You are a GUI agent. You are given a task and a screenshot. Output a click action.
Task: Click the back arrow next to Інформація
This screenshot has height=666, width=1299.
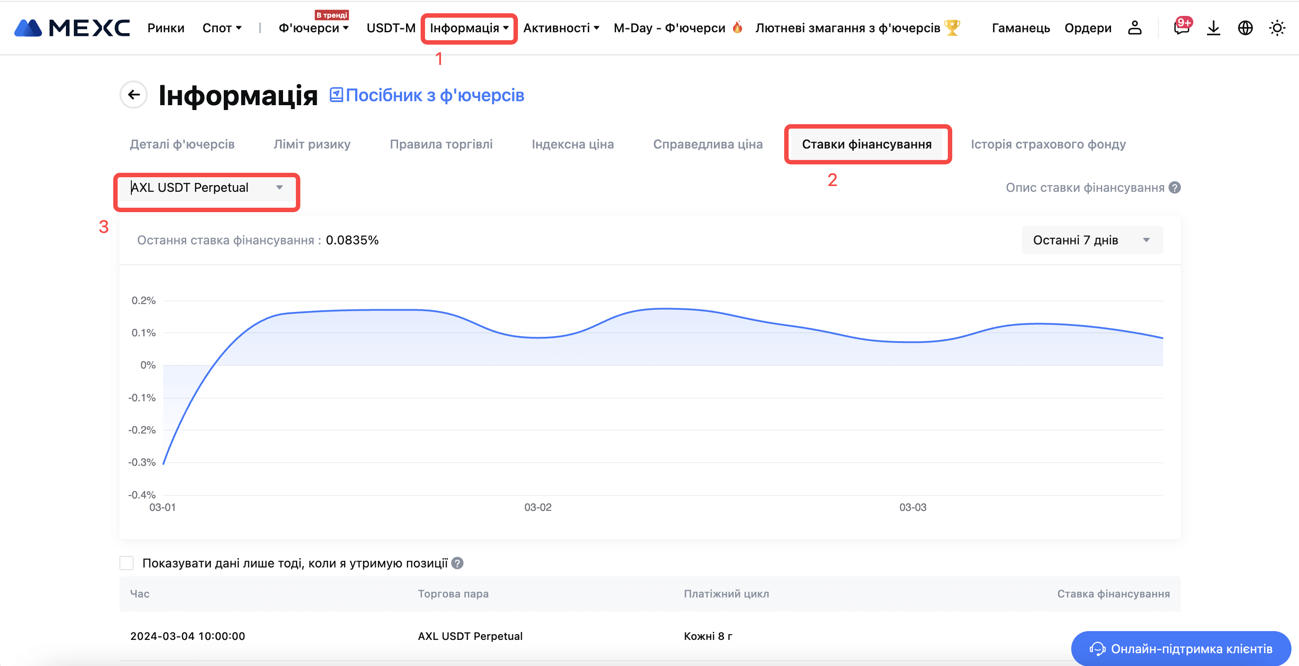134,95
